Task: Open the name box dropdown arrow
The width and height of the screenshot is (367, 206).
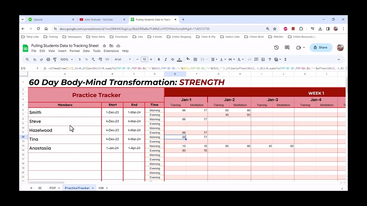Action: tap(37, 68)
